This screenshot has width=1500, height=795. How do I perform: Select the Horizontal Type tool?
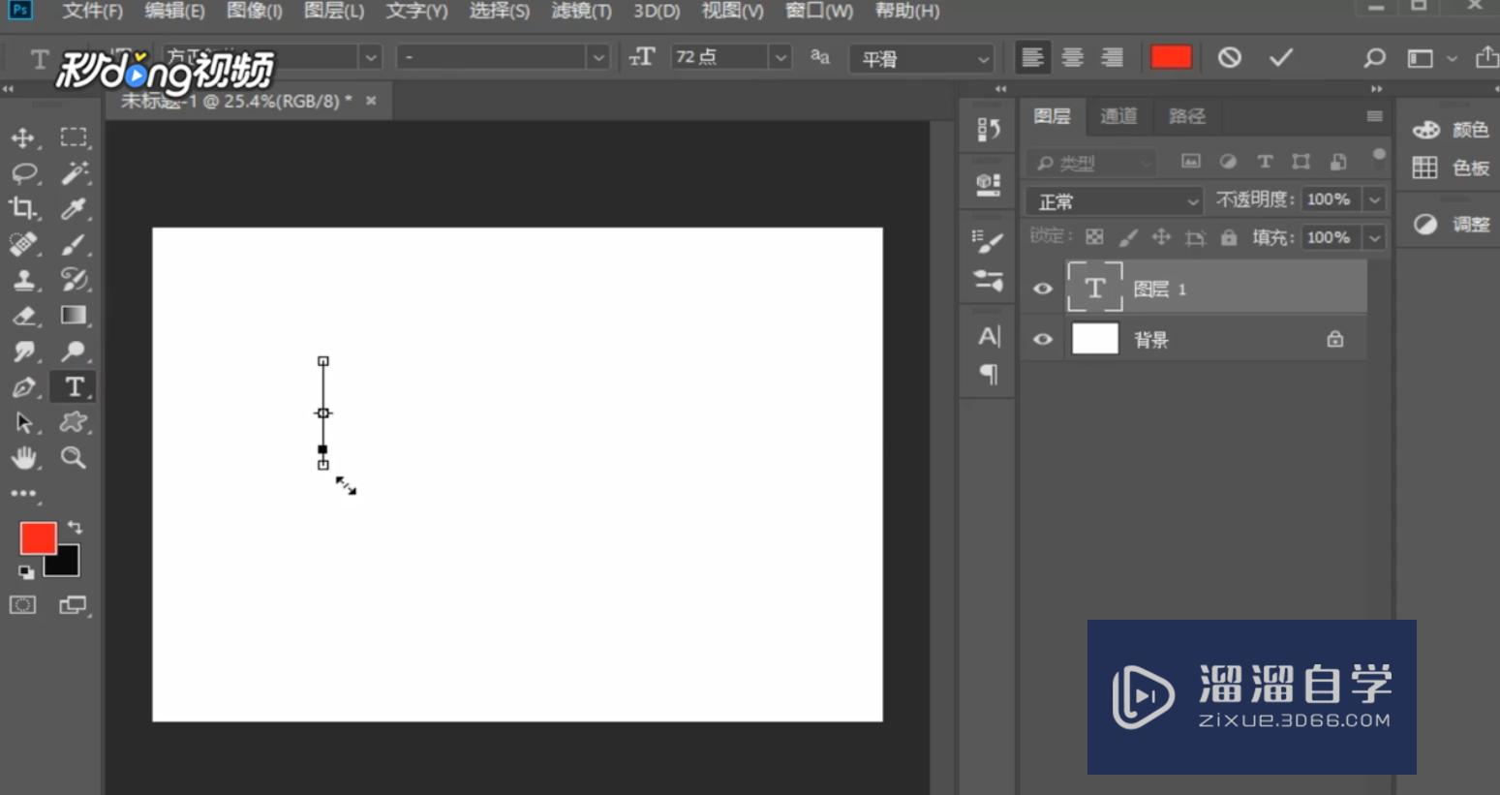[74, 387]
